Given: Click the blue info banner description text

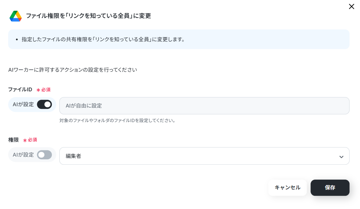Looking at the screenshot, I should pyautogui.click(x=103, y=40).
